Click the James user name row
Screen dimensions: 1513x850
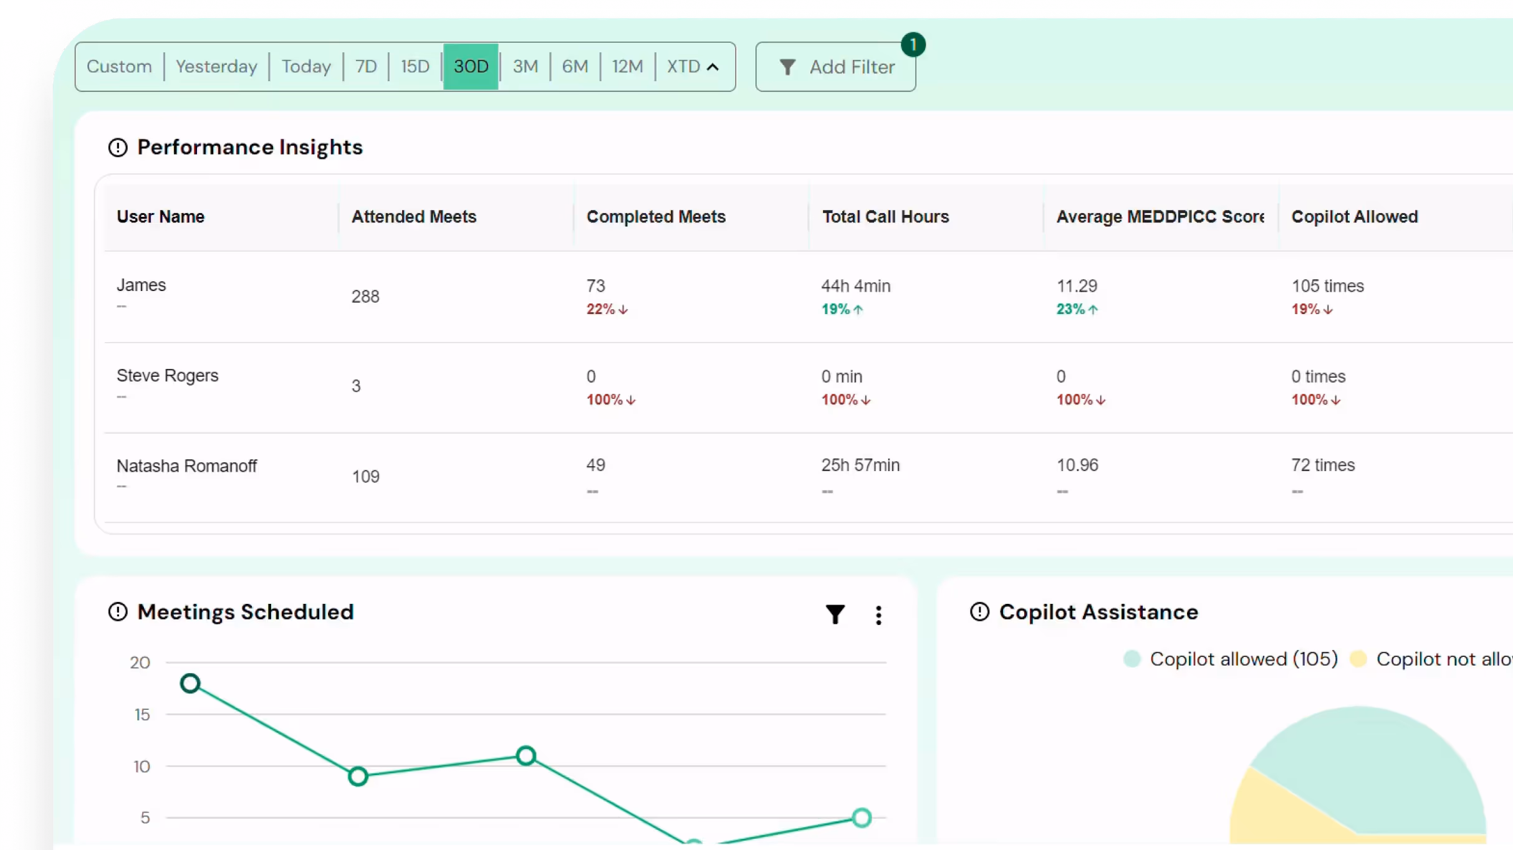point(142,285)
